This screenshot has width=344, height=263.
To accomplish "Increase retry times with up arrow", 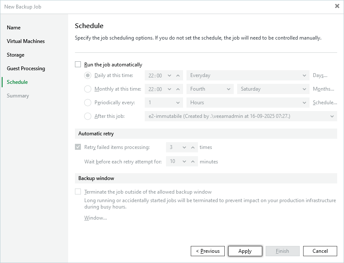I will [x=193, y=147].
